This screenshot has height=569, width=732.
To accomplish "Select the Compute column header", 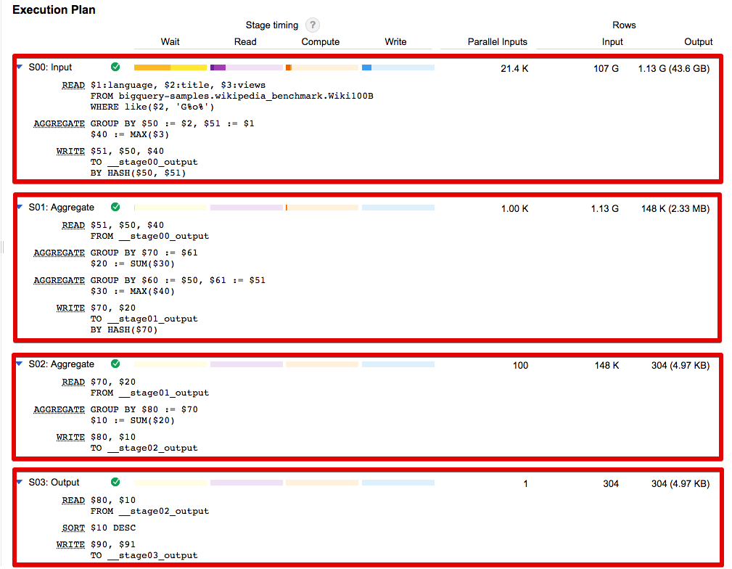I will coord(321,42).
